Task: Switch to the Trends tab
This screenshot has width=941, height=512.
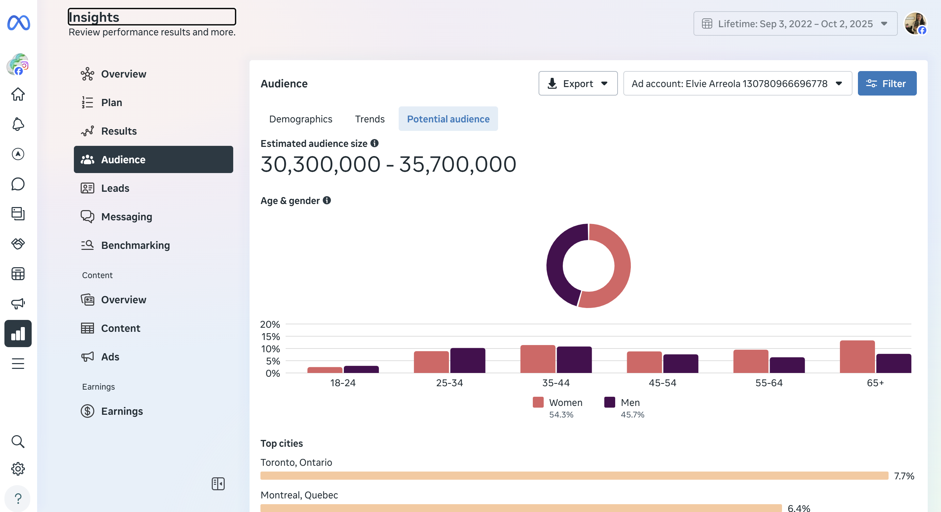Action: click(x=369, y=119)
